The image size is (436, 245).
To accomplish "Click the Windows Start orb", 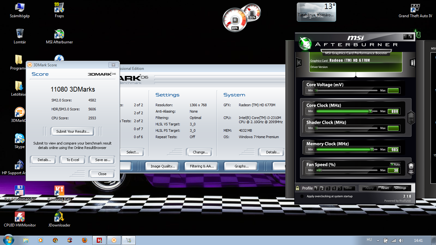I will (x=8, y=240).
